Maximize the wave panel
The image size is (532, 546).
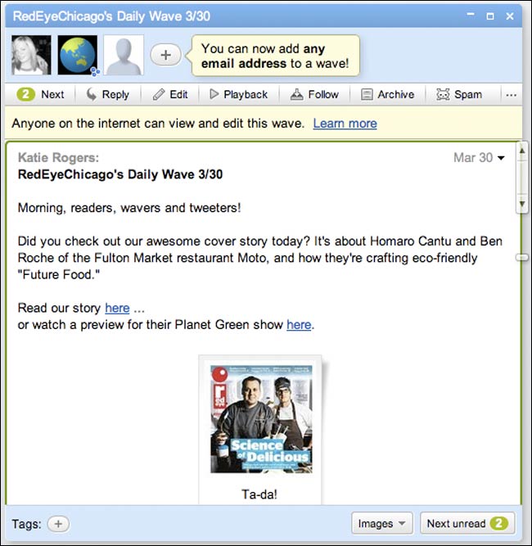pos(490,16)
